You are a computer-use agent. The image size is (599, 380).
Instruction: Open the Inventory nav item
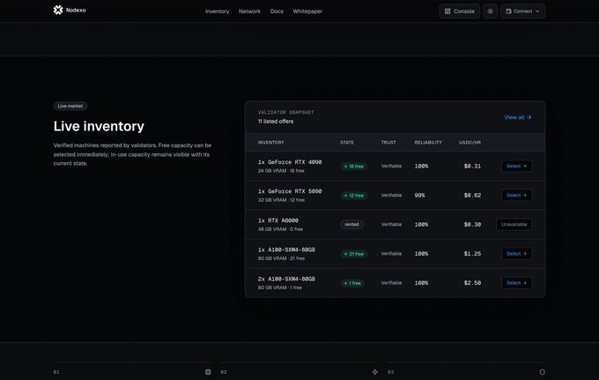click(x=217, y=11)
